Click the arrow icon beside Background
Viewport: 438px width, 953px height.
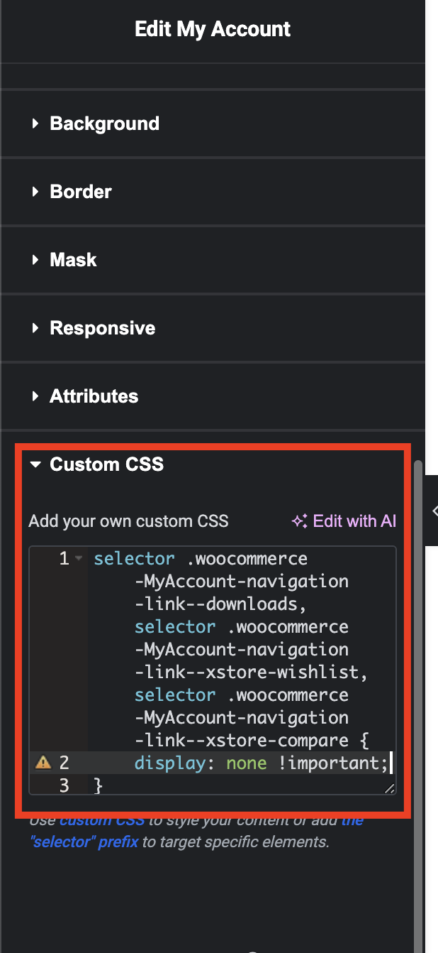click(35, 124)
